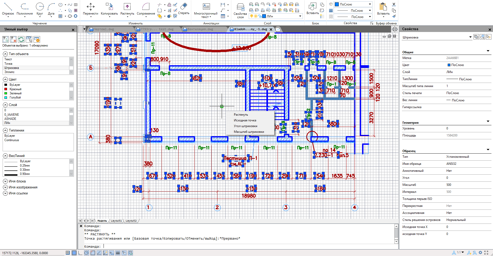Toggle the layer freeze sun icon
Image resolution: width=493 pixels, height=256 pixels.
256,16
